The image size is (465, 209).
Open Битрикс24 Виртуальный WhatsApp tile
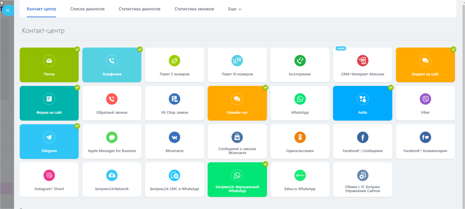(237, 180)
